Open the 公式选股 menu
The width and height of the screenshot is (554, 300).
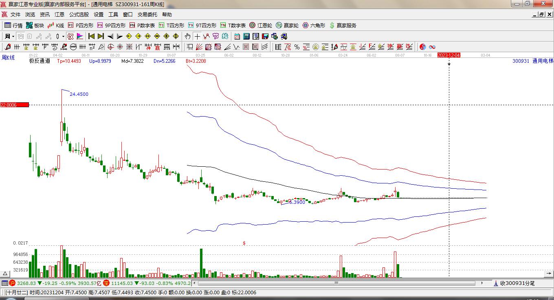79,14
